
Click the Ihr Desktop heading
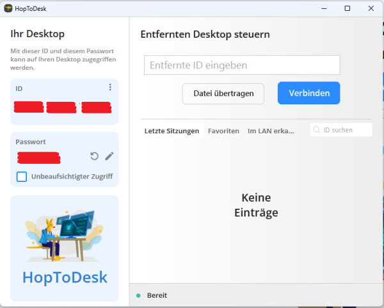click(x=38, y=34)
